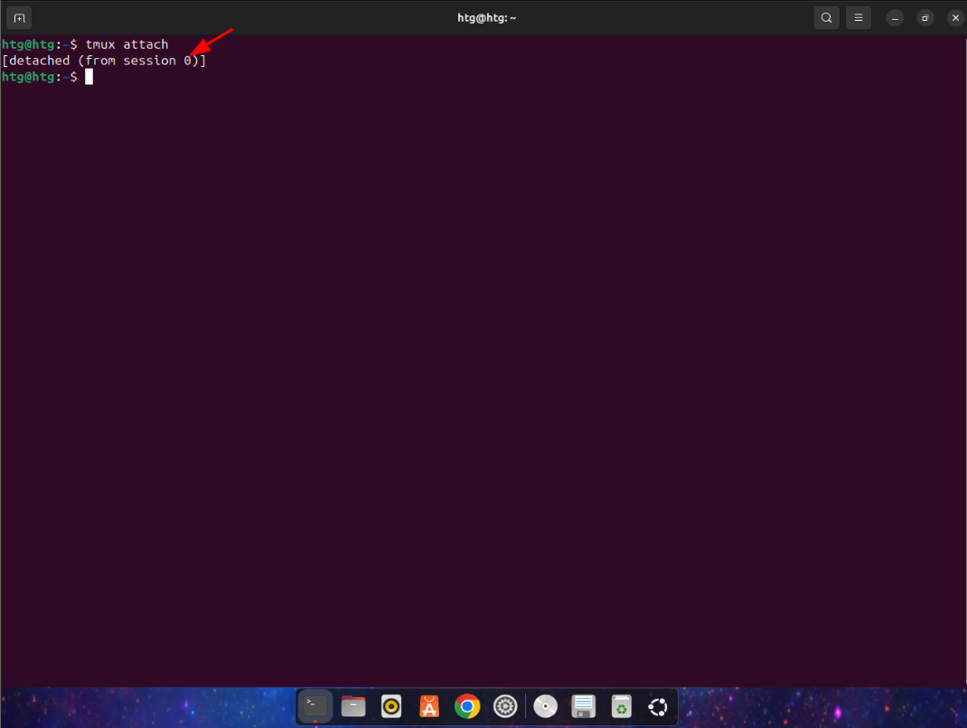Click the 'tmux attach' command text
967x728 pixels.
pyautogui.click(x=127, y=44)
